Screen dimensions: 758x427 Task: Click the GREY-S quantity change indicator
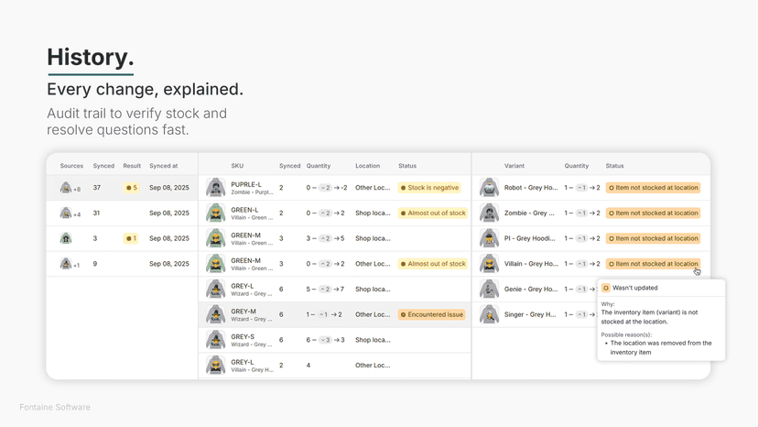coord(325,340)
